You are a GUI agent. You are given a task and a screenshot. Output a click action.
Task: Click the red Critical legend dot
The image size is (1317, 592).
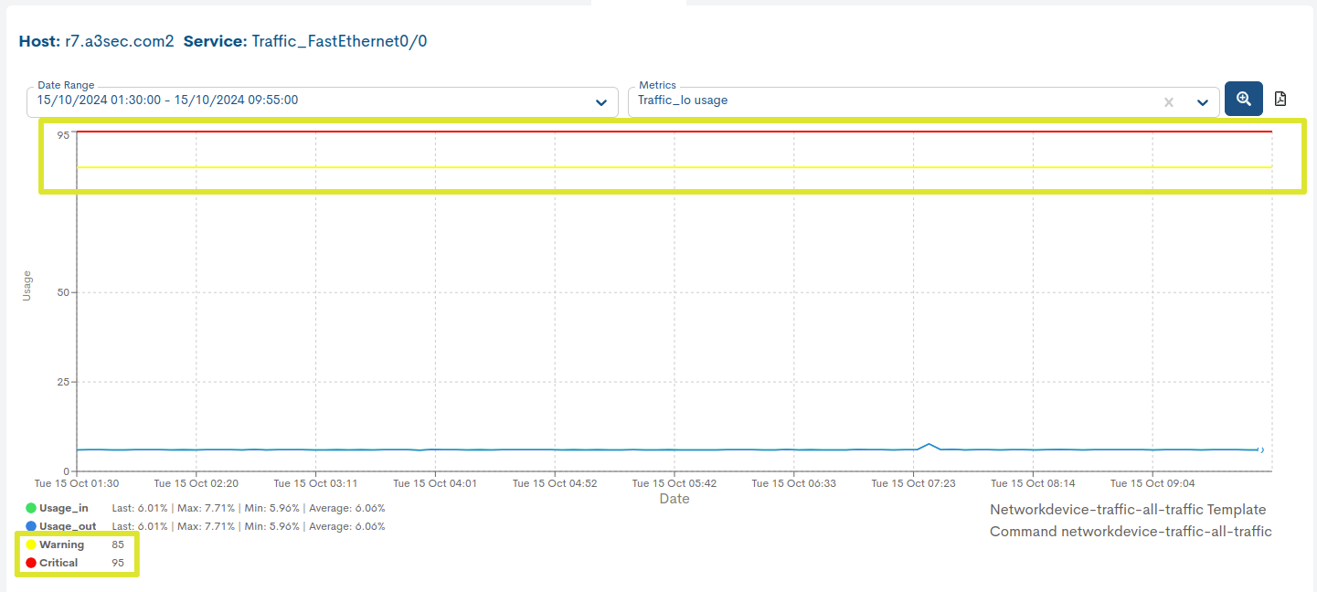coord(29,563)
